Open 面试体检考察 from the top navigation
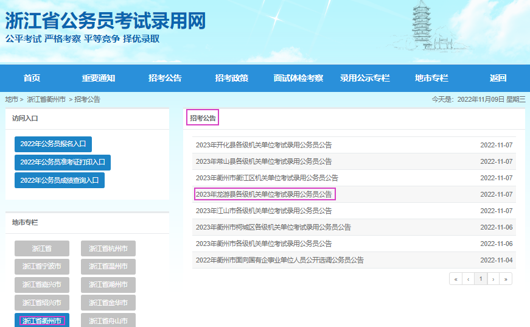 (x=298, y=78)
